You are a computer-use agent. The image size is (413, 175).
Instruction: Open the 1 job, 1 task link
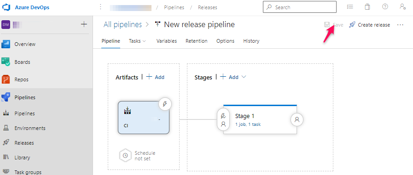pyautogui.click(x=248, y=124)
